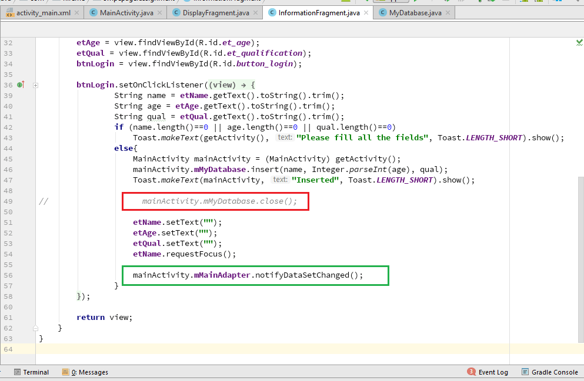Click the class icon on MyDatabase.java tab

(x=382, y=13)
